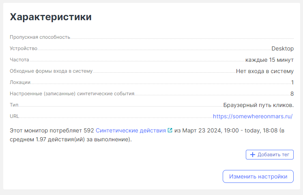Screen dimensions: 303x195
Task: Click the Обходные формы входа в систему label
Action: click(x=51, y=71)
